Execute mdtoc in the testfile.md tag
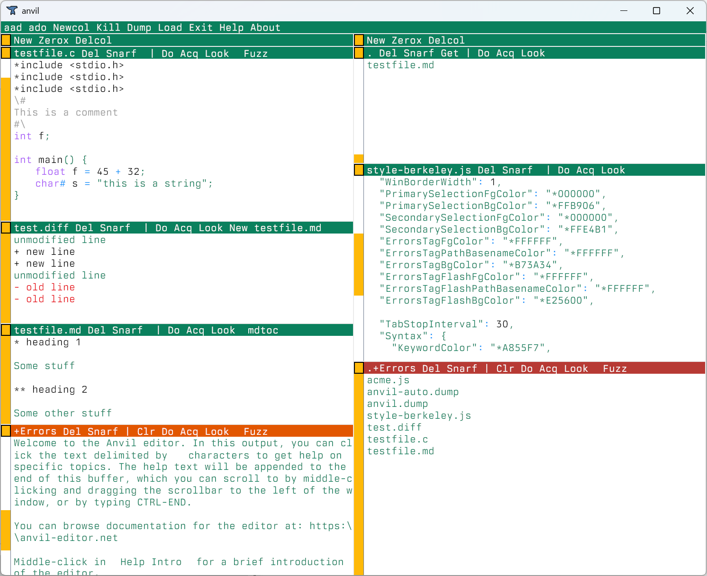This screenshot has width=707, height=576. click(x=263, y=330)
